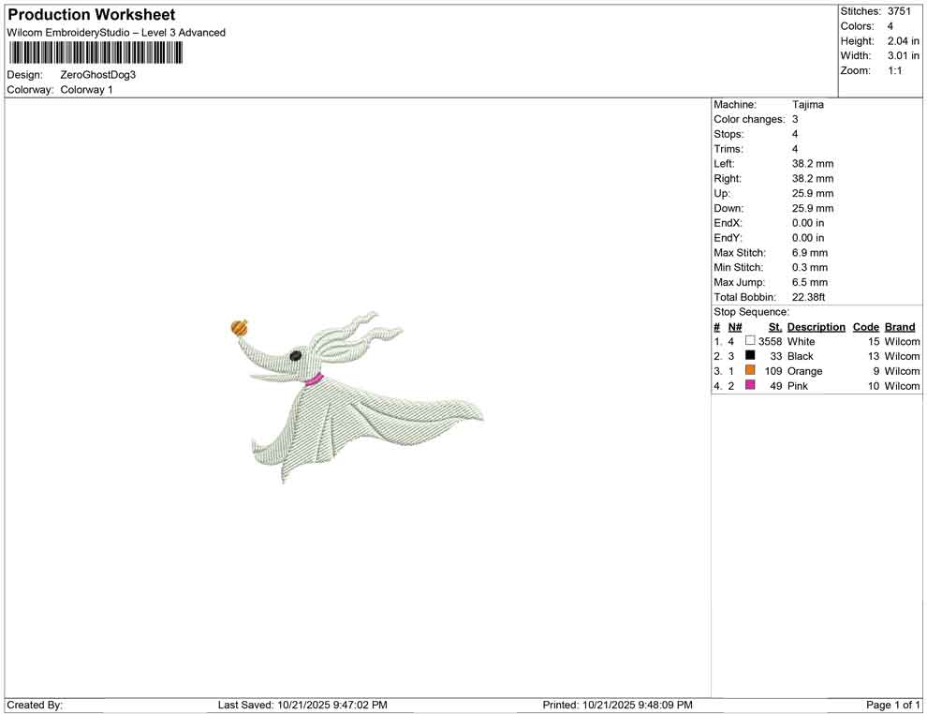Click the Pink thread color swatch
The width and height of the screenshot is (927, 714).
coord(750,385)
